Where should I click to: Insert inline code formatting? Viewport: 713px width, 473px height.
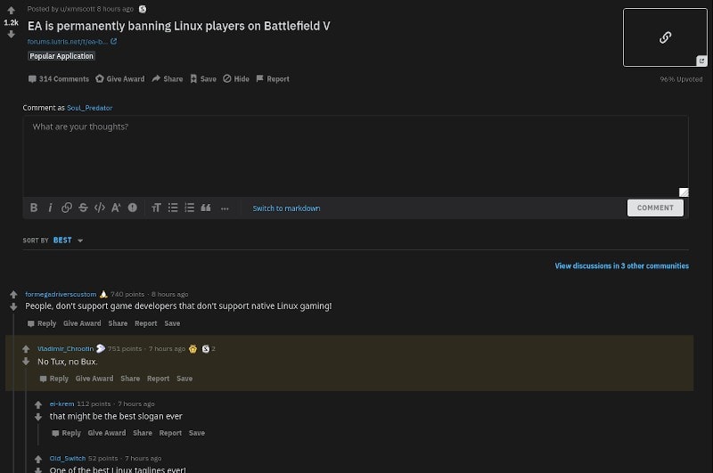coord(99,208)
